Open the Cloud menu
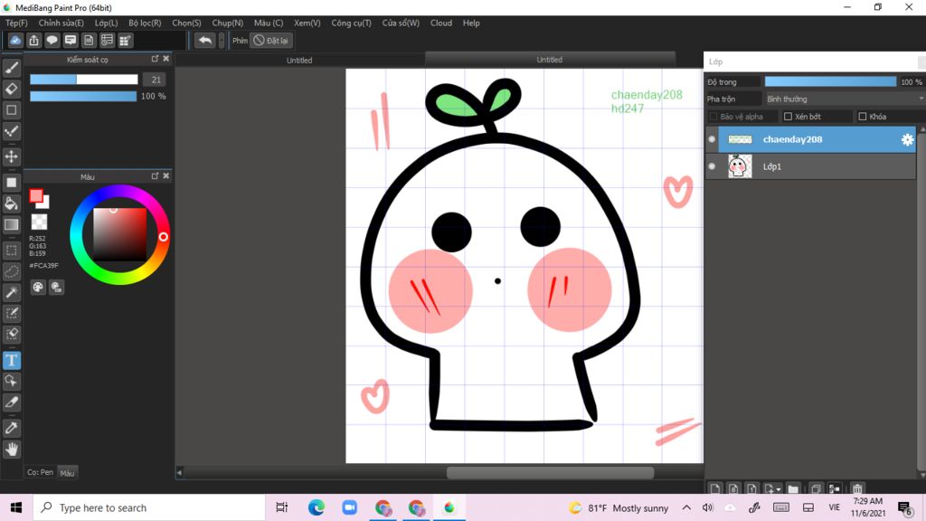The width and height of the screenshot is (926, 521). pos(441,23)
